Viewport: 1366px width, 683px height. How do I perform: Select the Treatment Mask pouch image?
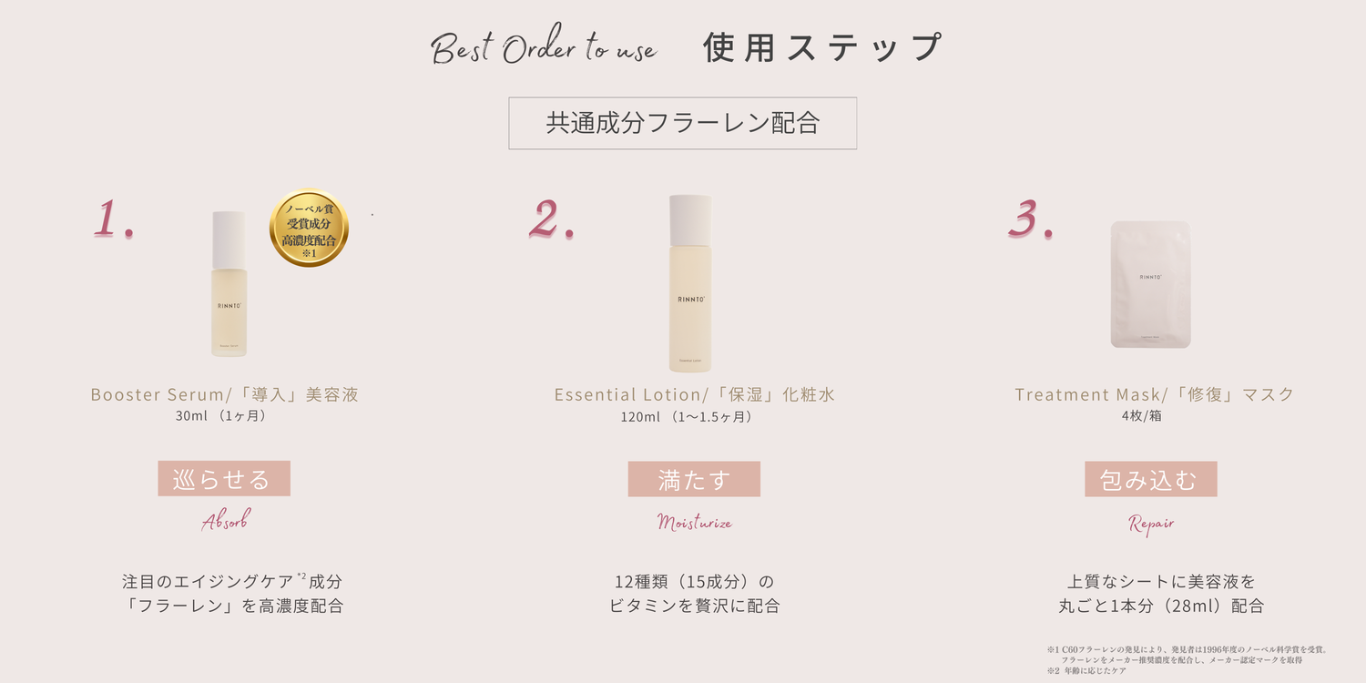pos(1150,284)
